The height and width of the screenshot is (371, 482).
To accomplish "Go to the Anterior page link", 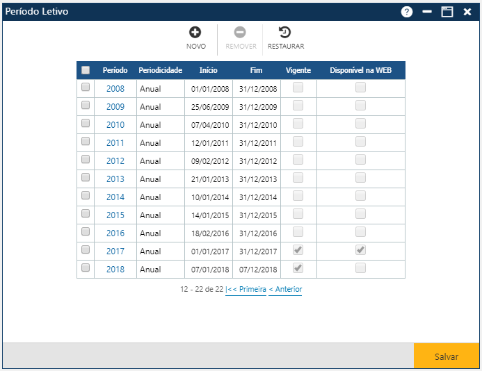I will pos(285,289).
